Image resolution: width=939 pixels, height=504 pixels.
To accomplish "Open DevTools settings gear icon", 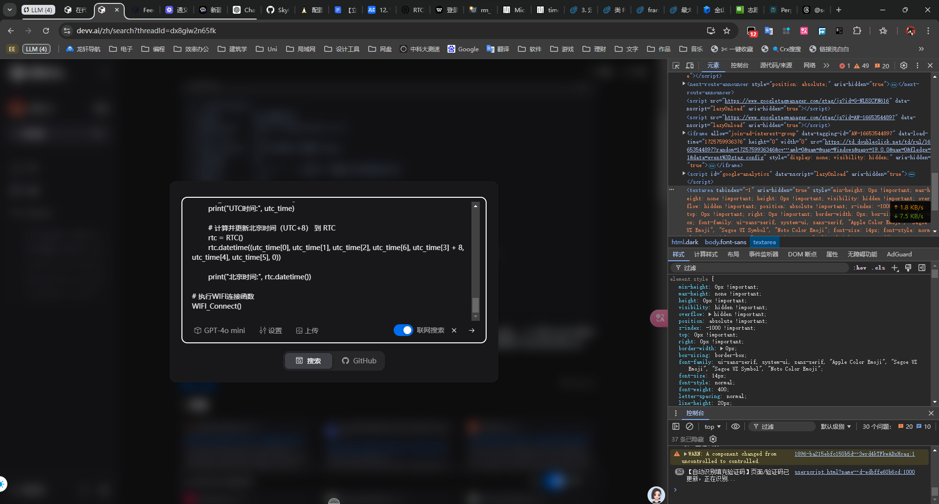I will [904, 65].
